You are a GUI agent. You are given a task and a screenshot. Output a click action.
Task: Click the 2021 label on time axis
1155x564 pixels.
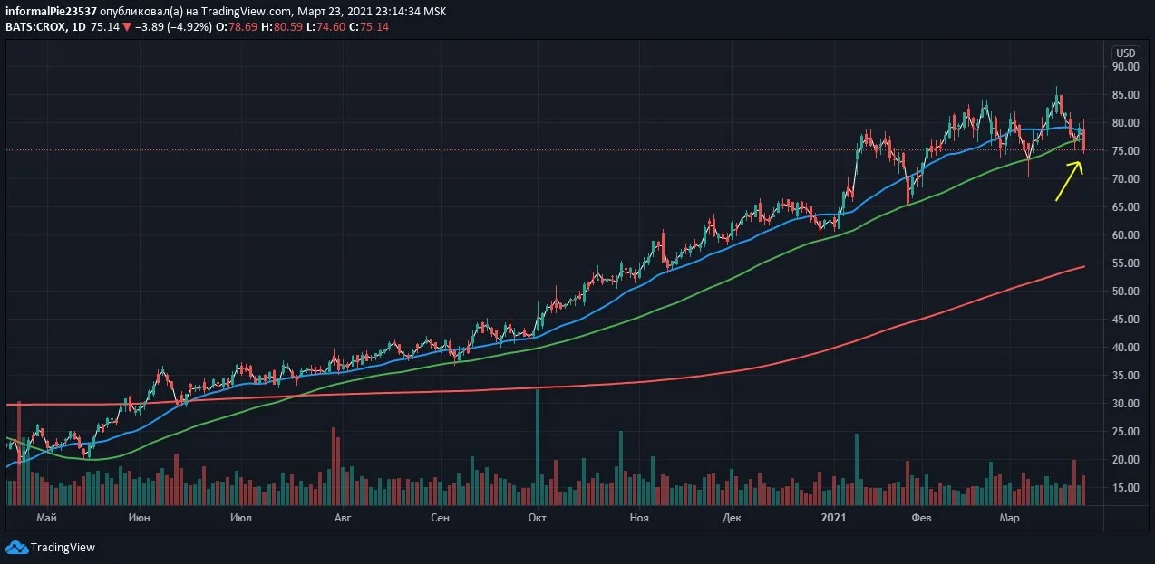(x=833, y=518)
